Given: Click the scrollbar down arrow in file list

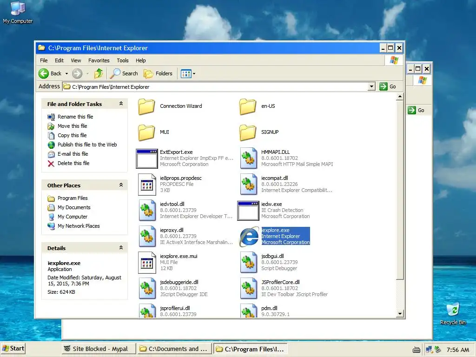Looking at the screenshot, I should (400, 314).
